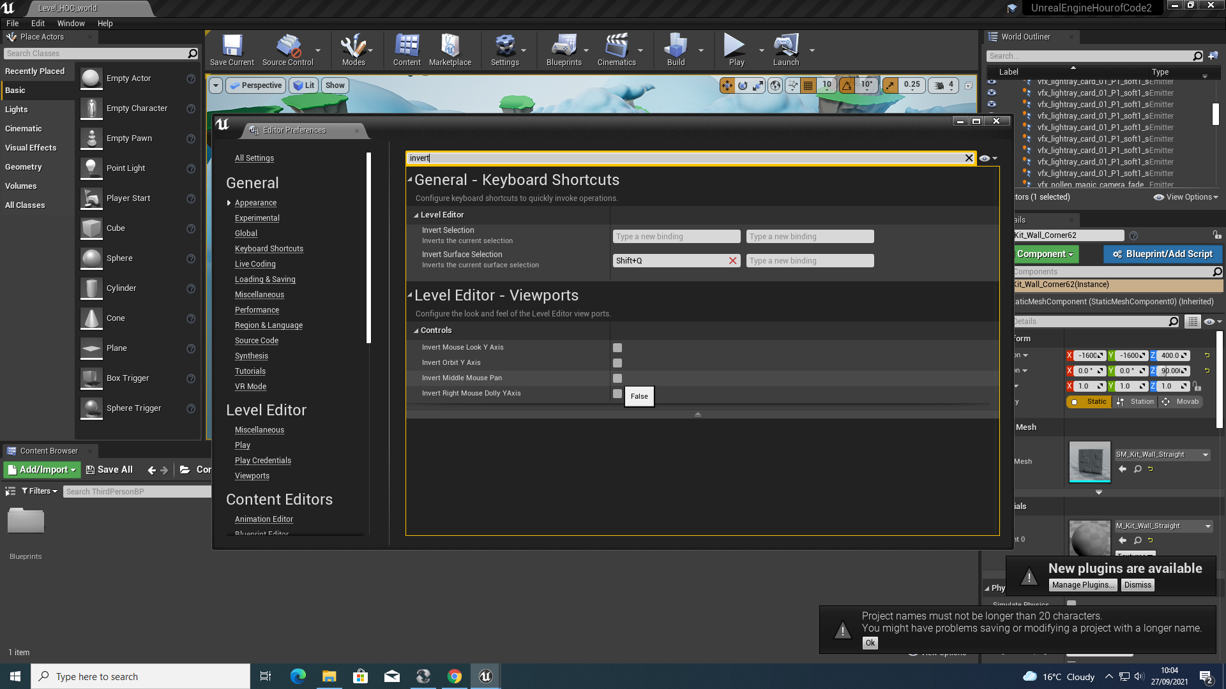Open the Keyboard Shortcuts settings link
The image size is (1226, 689).
(269, 249)
